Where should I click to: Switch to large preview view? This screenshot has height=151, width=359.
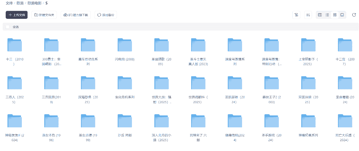tap(342, 15)
